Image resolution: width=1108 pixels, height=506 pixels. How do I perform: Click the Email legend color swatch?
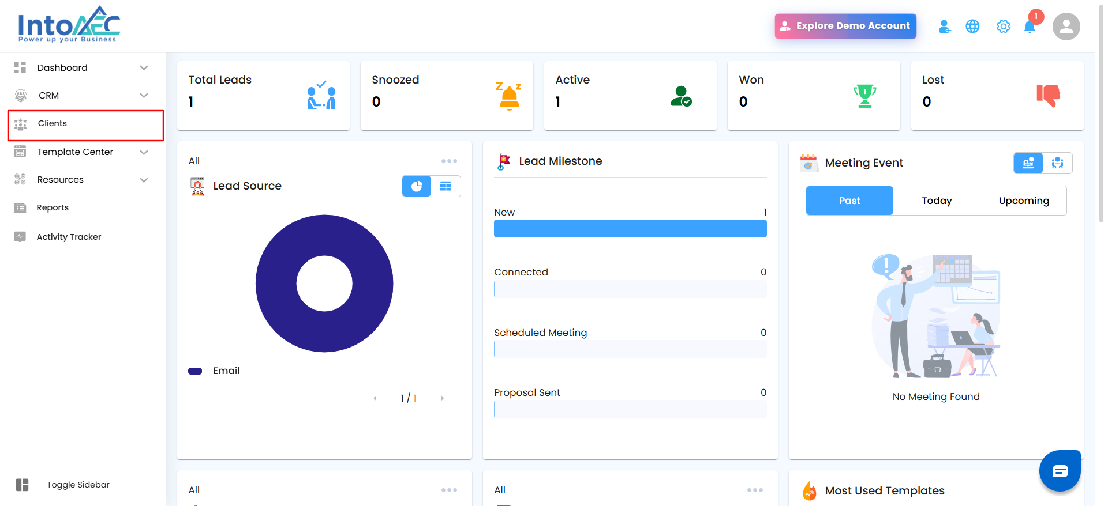195,371
